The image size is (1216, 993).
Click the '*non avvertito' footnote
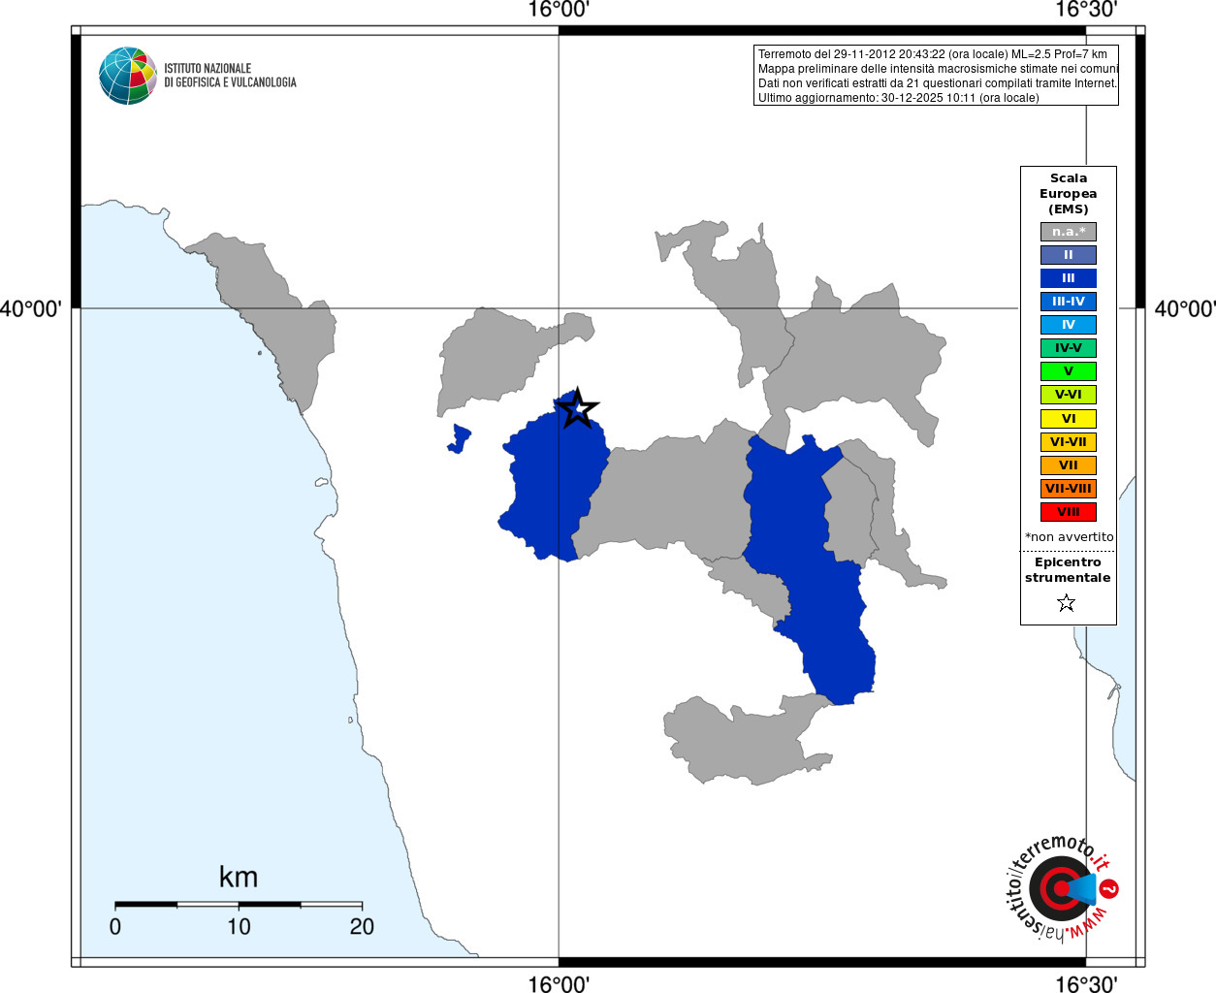click(x=1070, y=536)
